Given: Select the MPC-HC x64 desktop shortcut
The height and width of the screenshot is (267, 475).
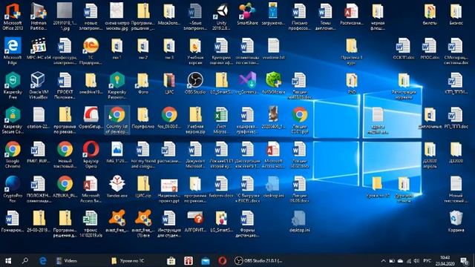Looking at the screenshot, I should click(x=39, y=49).
